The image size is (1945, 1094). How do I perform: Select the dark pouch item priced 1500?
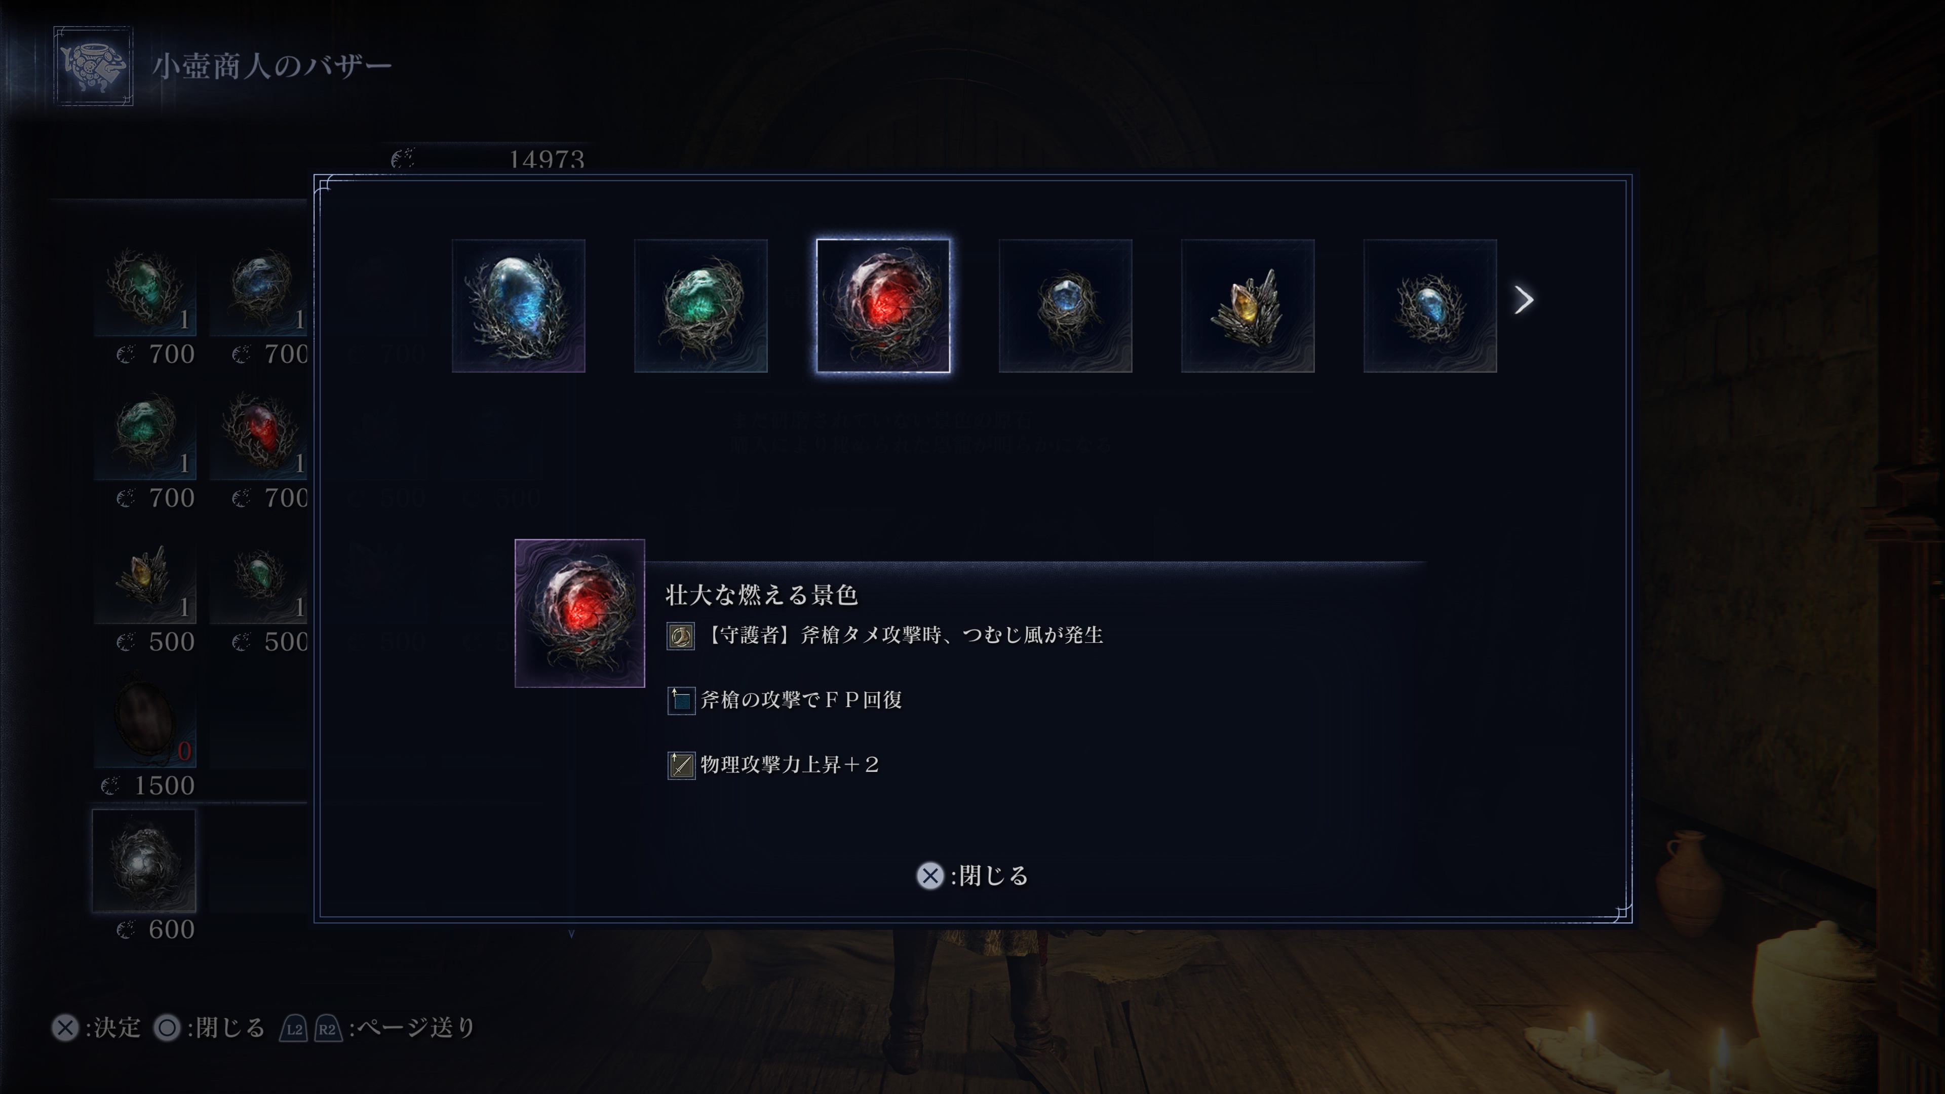pyautogui.click(x=144, y=717)
